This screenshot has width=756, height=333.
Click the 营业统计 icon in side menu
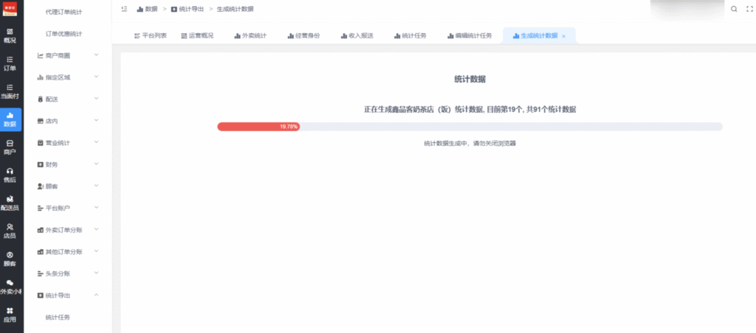tap(41, 143)
